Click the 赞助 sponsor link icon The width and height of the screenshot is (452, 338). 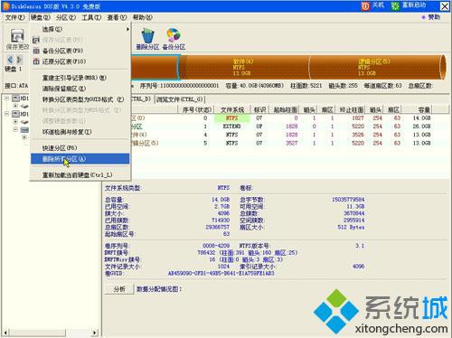tap(423, 17)
